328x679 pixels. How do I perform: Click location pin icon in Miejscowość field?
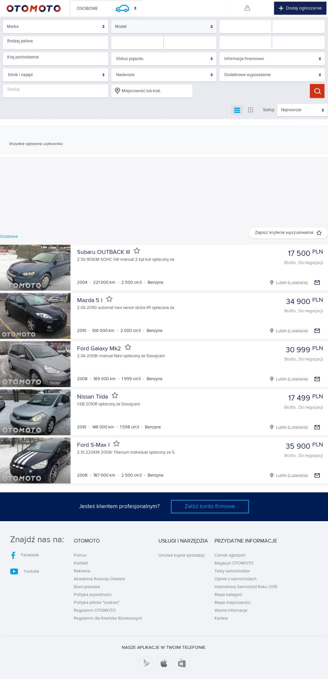tap(117, 91)
